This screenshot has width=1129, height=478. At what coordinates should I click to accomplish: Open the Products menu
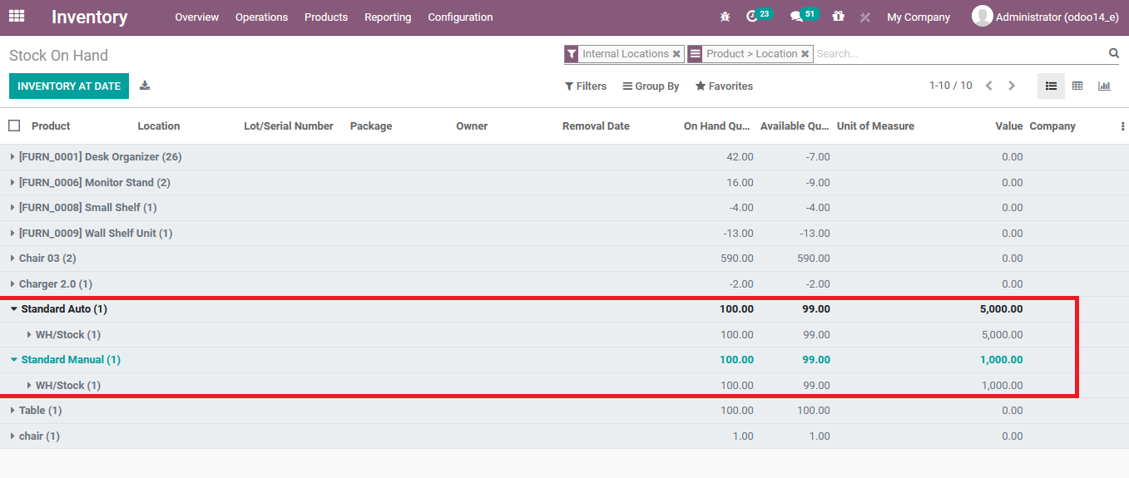click(x=326, y=17)
